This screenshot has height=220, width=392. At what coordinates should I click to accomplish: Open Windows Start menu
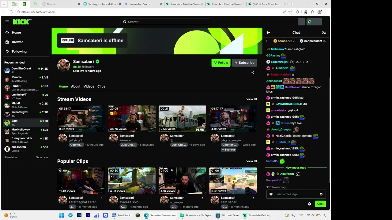62,215
